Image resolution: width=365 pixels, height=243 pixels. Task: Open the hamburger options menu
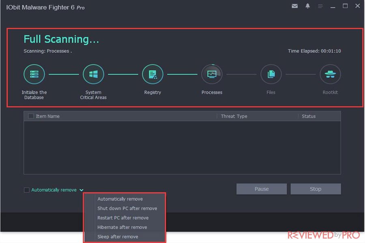(x=320, y=6)
